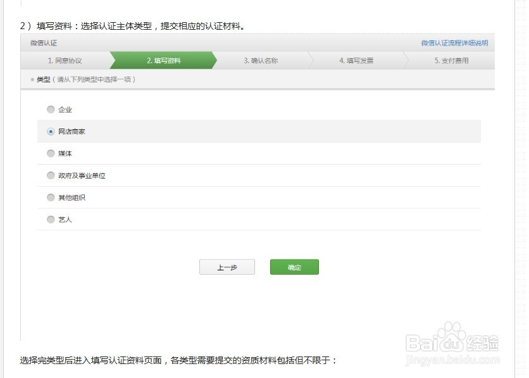Click the 类型 section heading
This screenshot has width=529, height=378.
42,80
